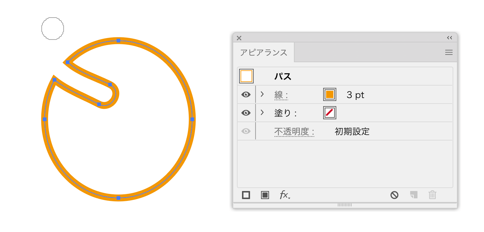Expand the 塗り fill attributes chevron
This screenshot has height=232, width=484.
click(x=262, y=112)
